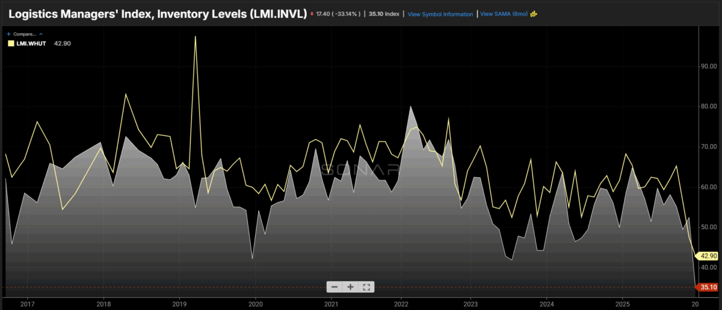Click the 35.10 Index value in header
Viewport: 722px width, 310px height.
383,14
